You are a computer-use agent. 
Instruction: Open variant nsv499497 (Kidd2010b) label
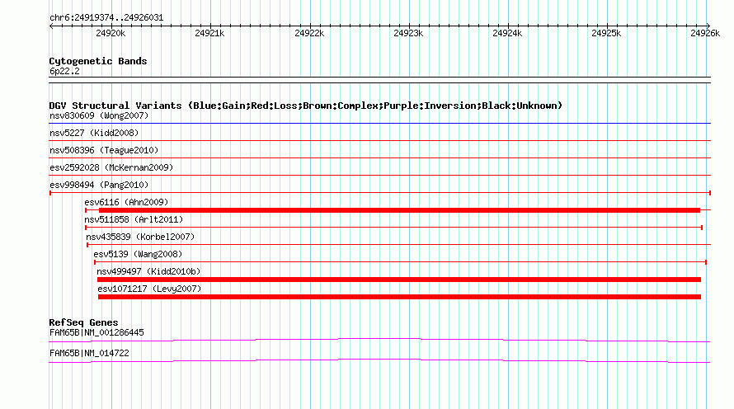point(148,271)
